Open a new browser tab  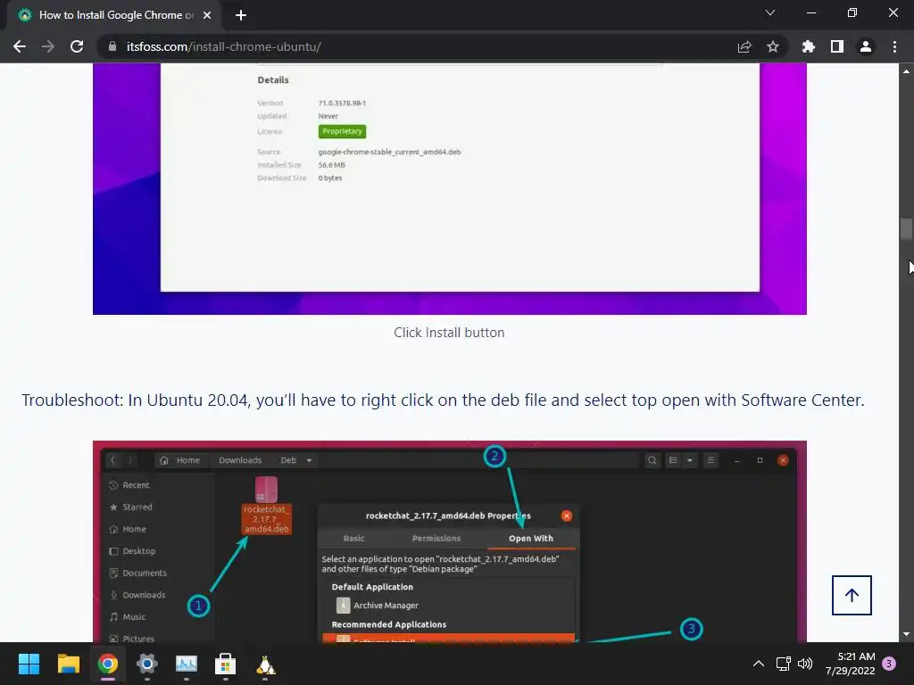(x=241, y=15)
